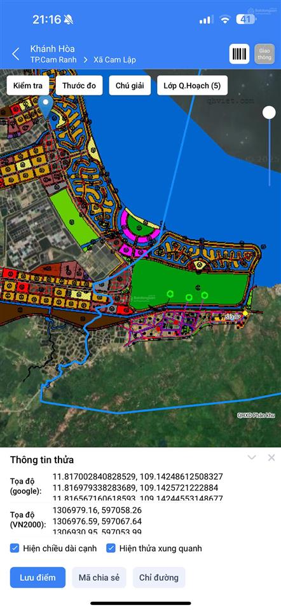
Task: Tap the back arrow icon
Action: (x=15, y=54)
